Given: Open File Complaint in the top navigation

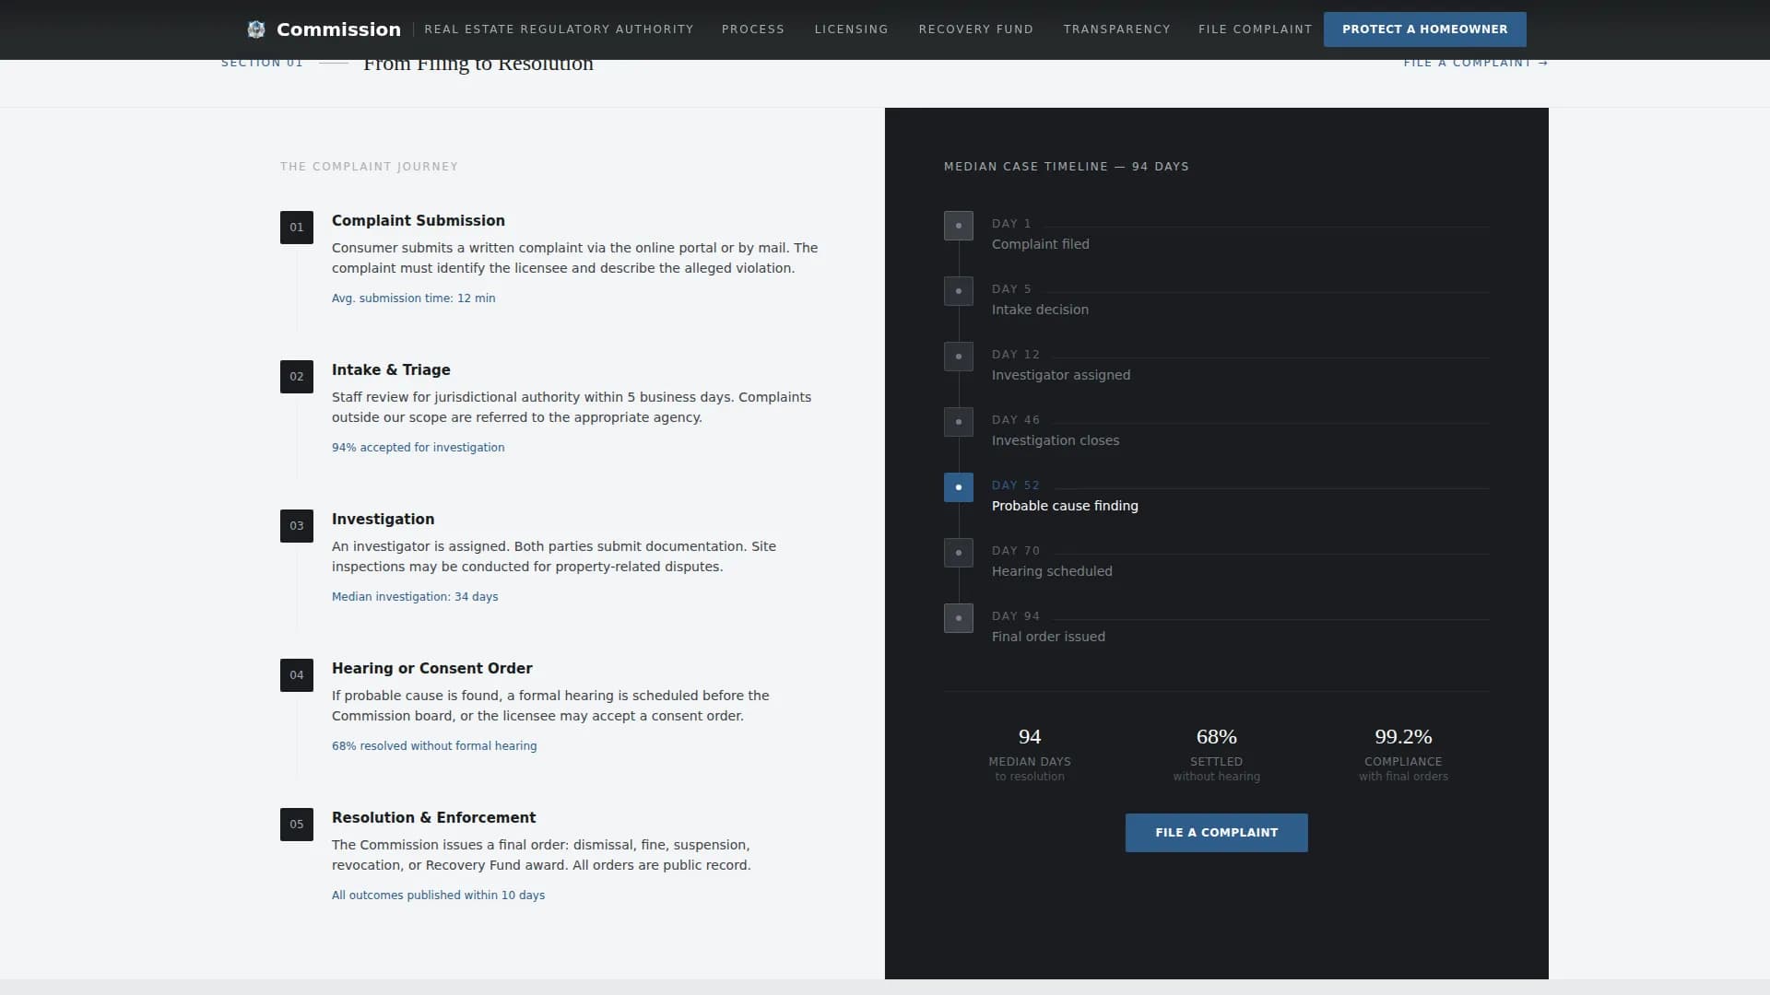Looking at the screenshot, I should [x=1256, y=29].
